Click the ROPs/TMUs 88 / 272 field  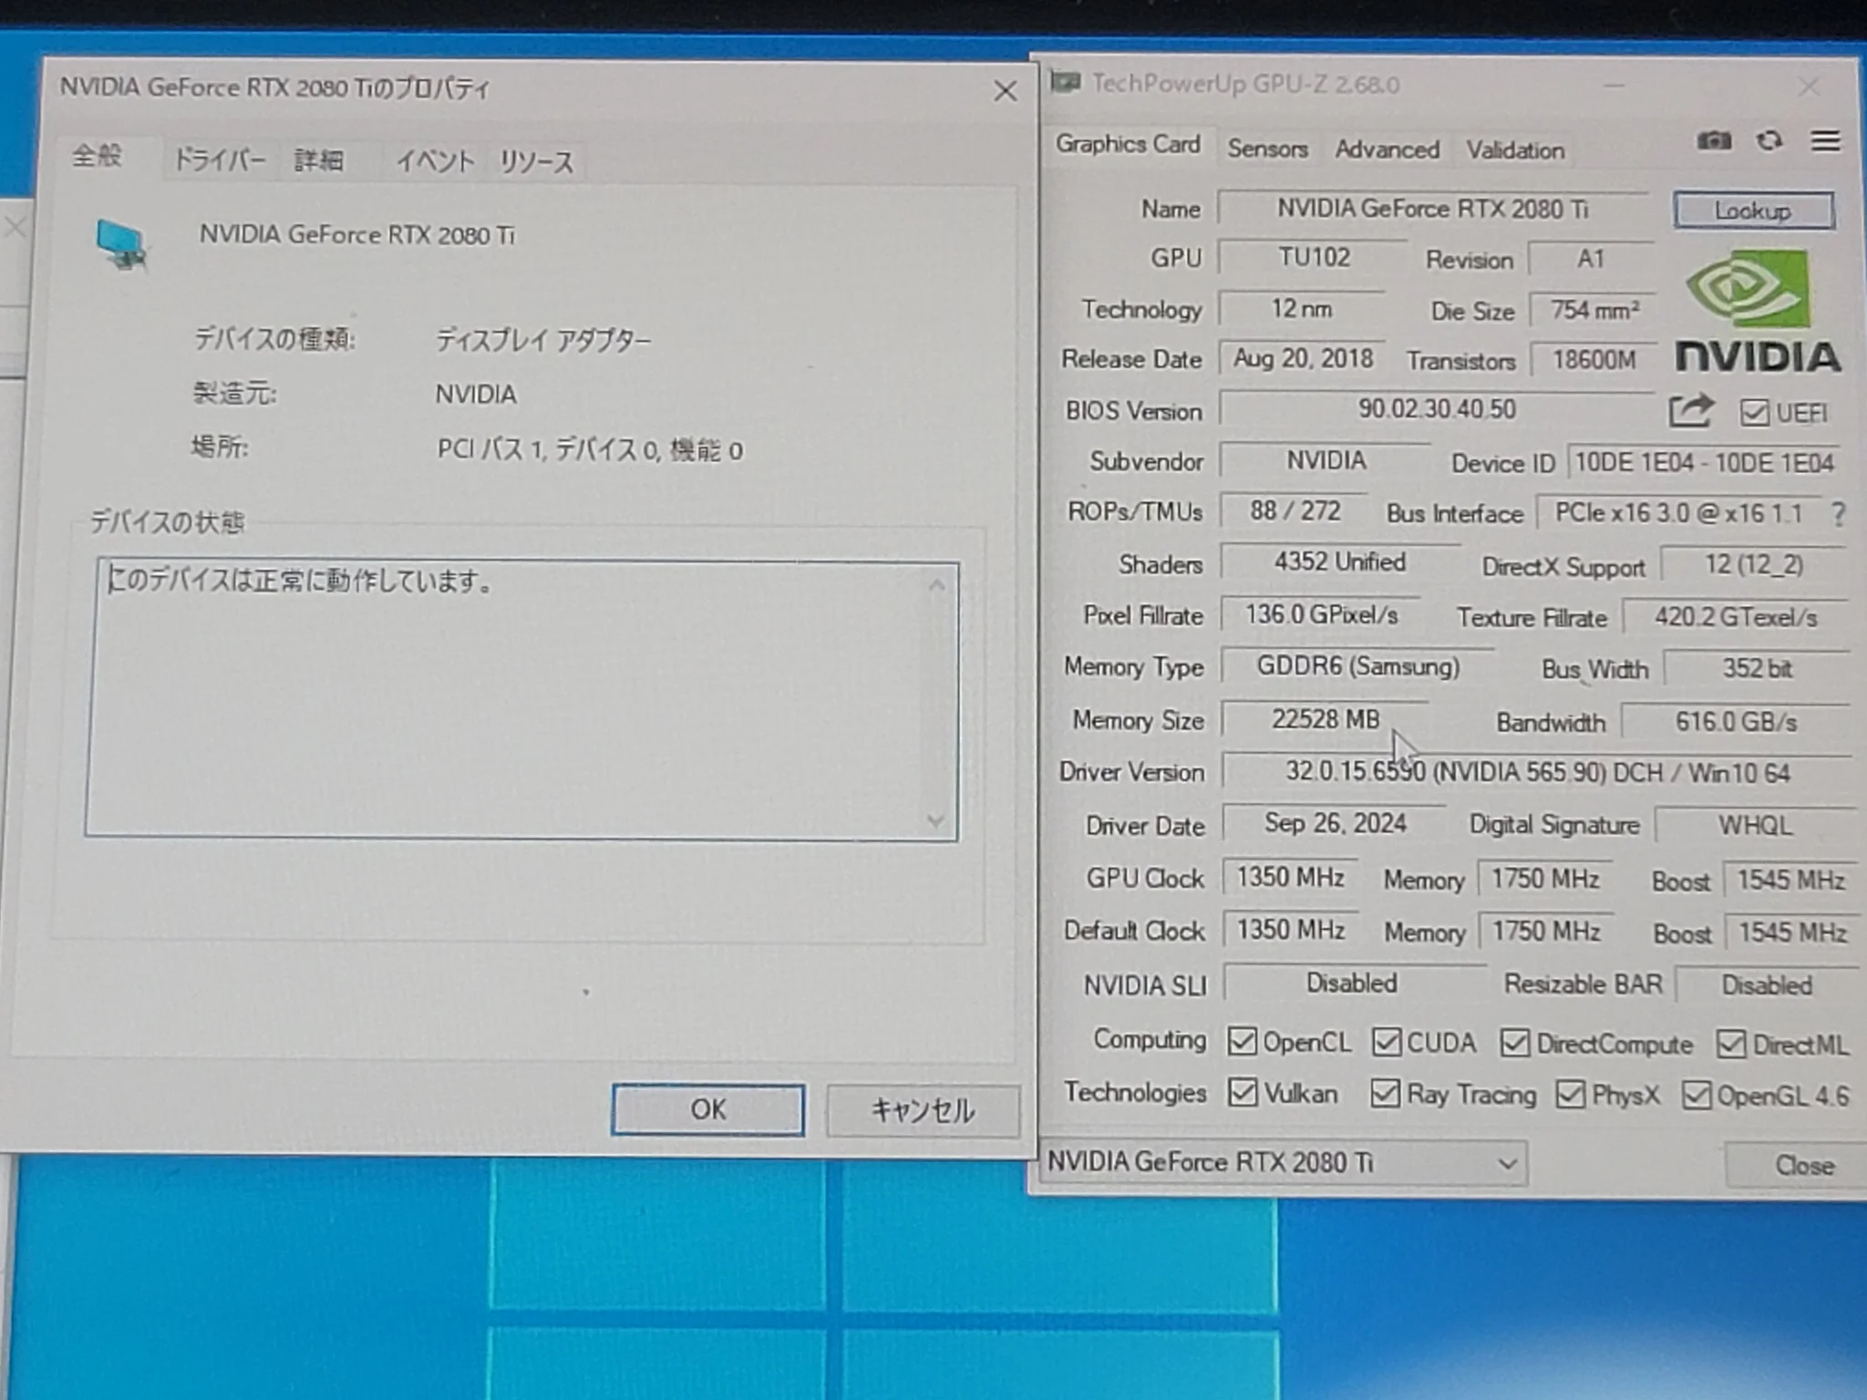(1295, 511)
